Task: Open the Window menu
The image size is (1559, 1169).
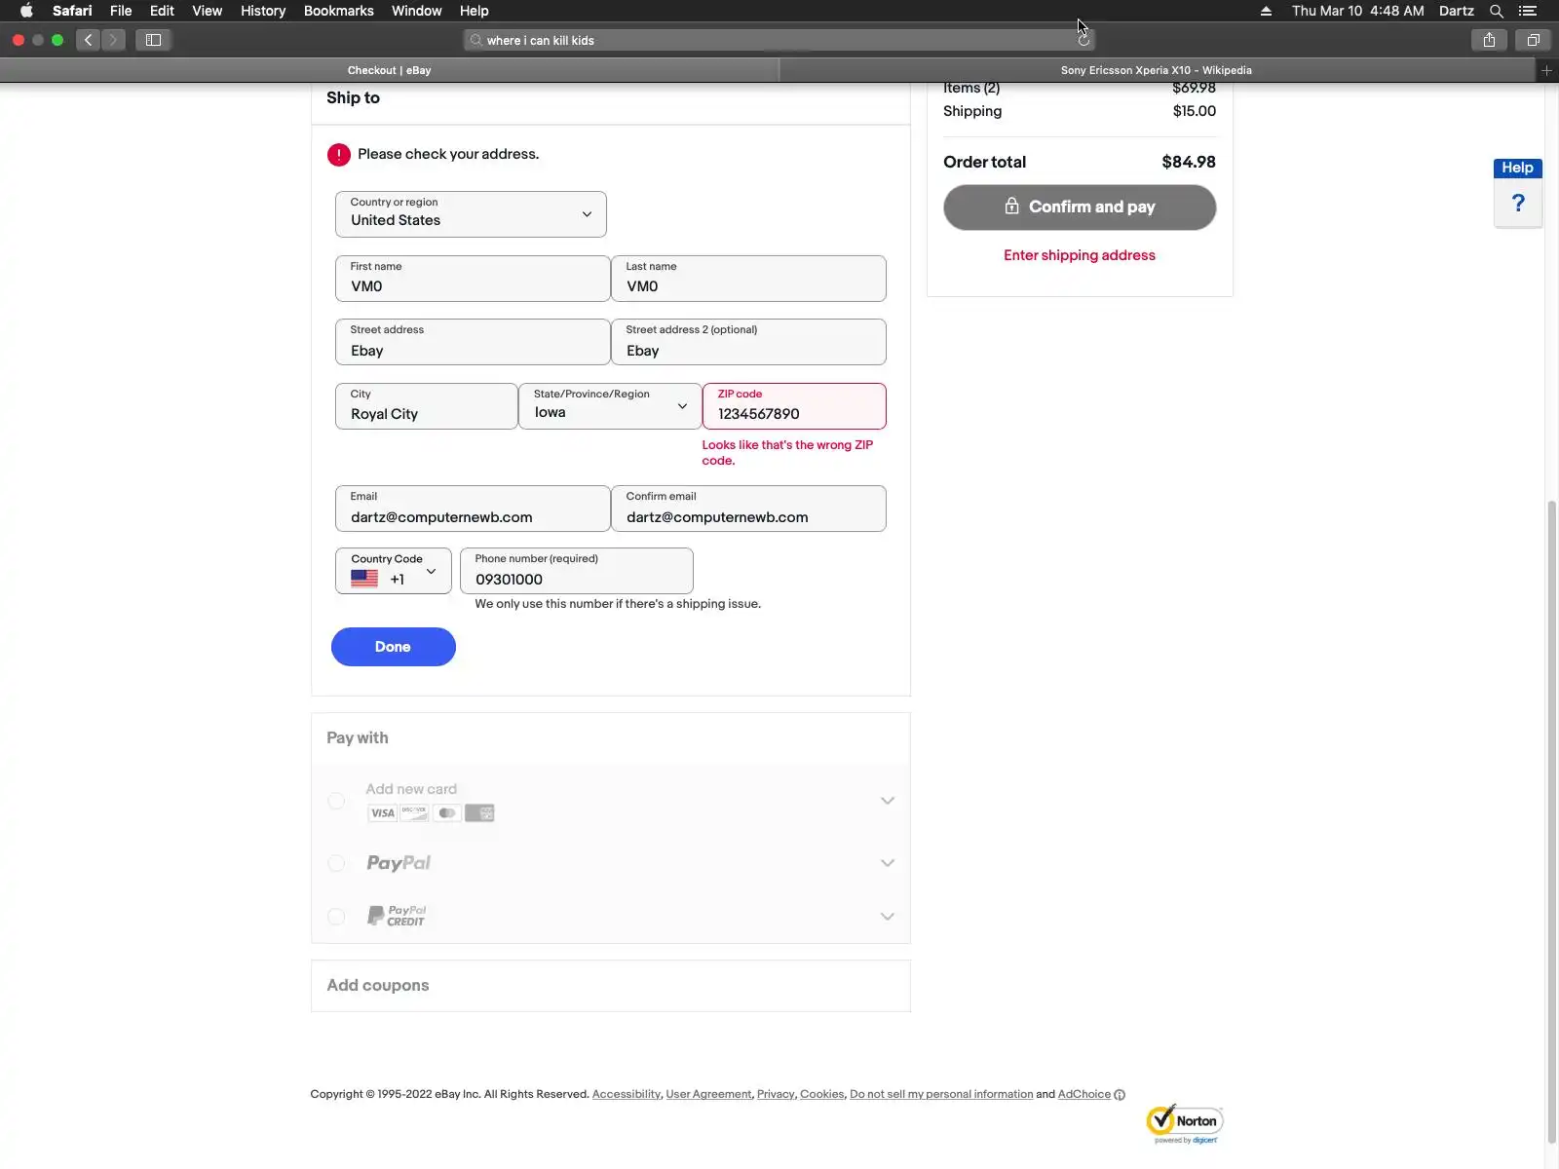Action: pos(416,11)
